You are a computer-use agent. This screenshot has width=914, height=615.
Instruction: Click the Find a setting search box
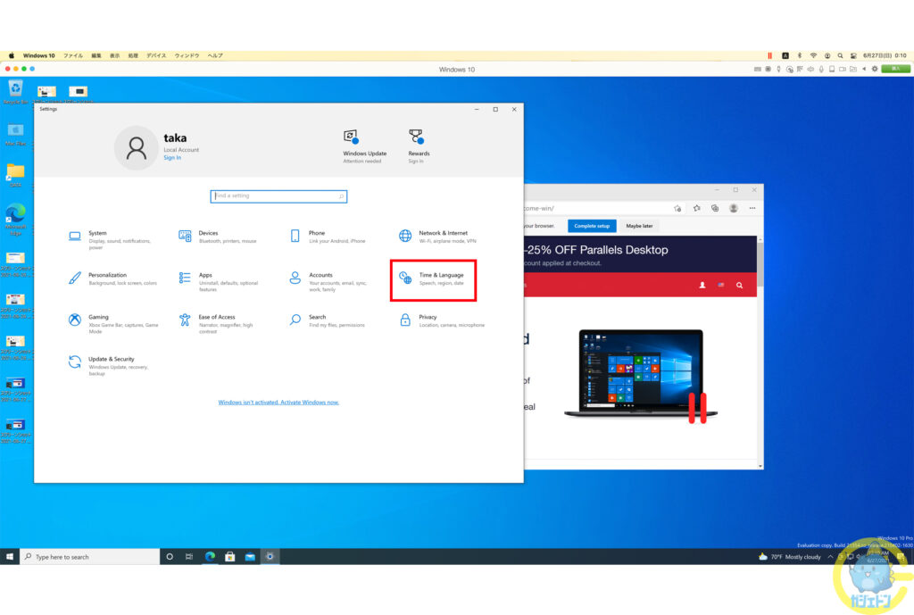[x=278, y=195]
